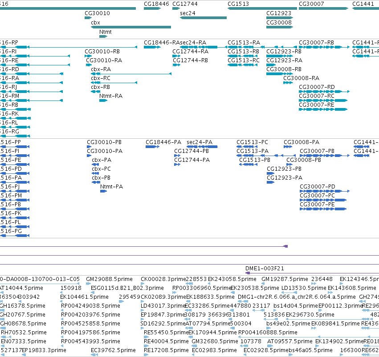Image resolution: width=379 pixels, height=357 pixels.
Task: Select the CG1513 gene label
Action: pos(238,4)
